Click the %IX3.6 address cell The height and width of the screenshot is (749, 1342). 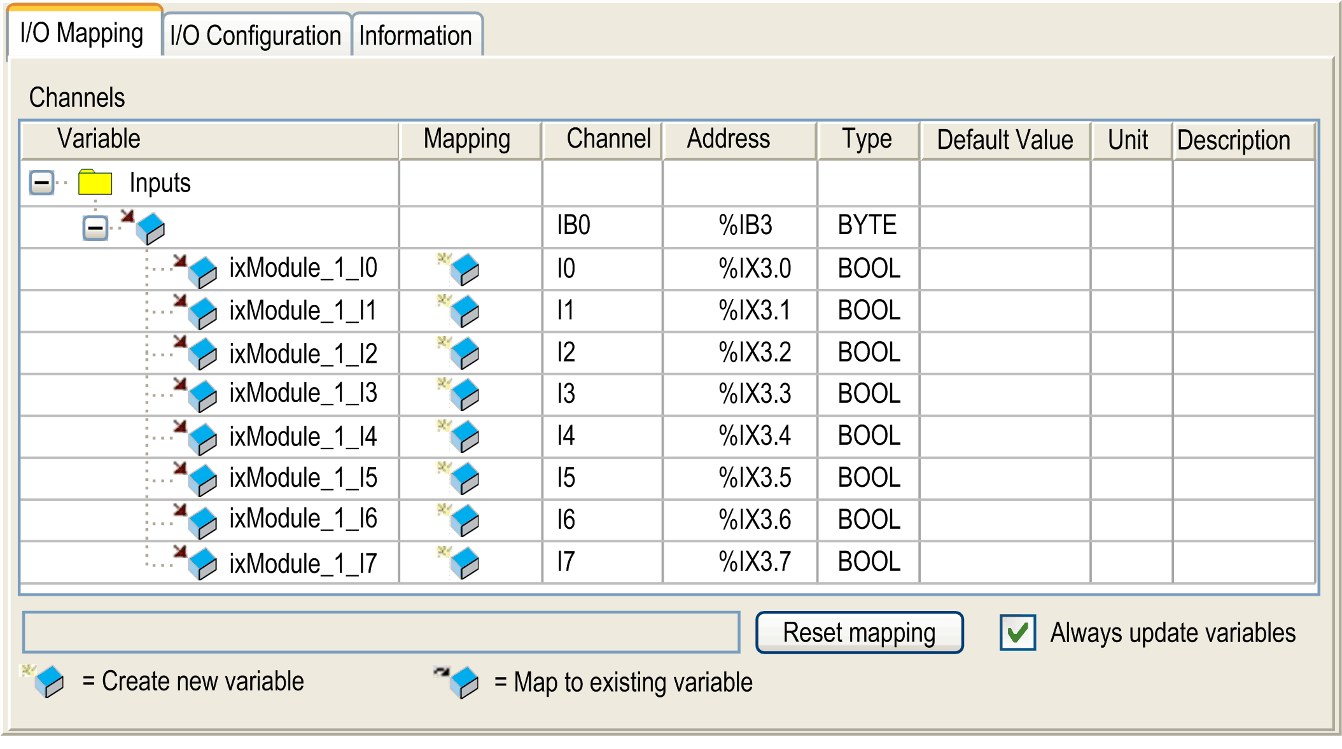point(739,520)
